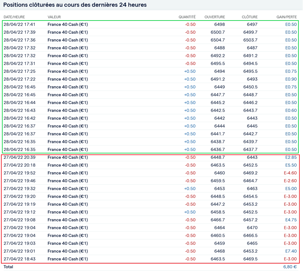Select the date cell 27/04/22 18:43

coord(20,259)
